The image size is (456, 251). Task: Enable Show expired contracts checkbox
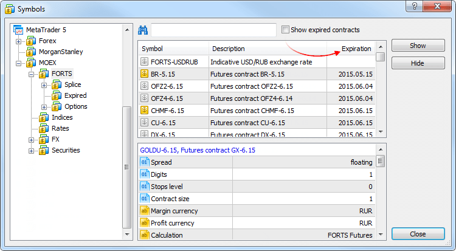[286, 30]
